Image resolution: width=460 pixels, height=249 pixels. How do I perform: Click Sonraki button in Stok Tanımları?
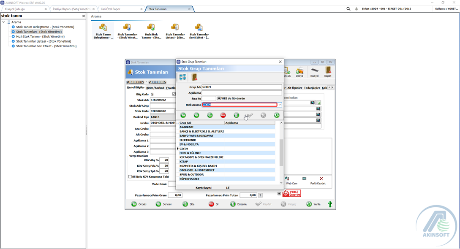(164, 204)
